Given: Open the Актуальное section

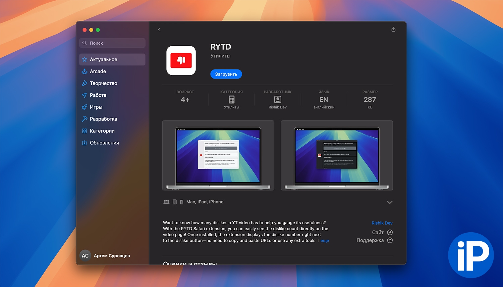Looking at the screenshot, I should pos(112,59).
